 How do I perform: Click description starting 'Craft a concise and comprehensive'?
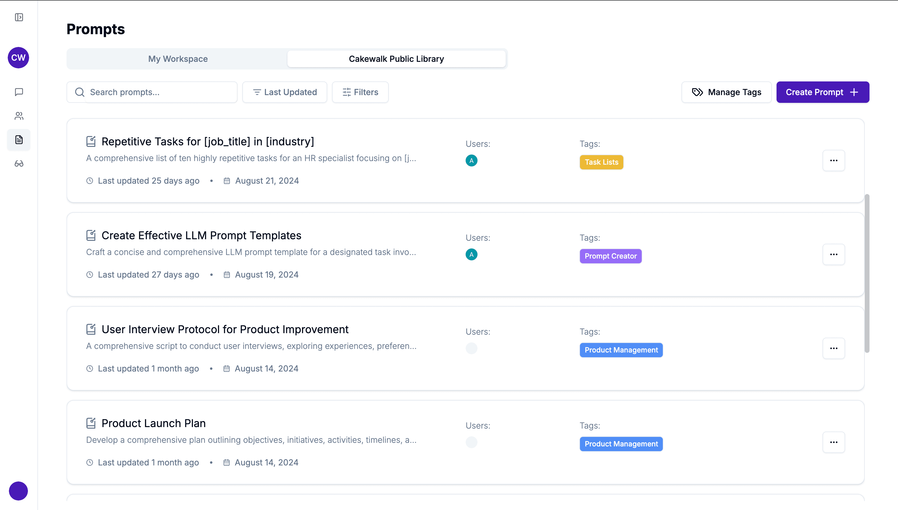(x=251, y=252)
